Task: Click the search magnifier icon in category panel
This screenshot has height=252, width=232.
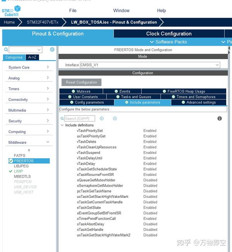Action: tap(6, 49)
